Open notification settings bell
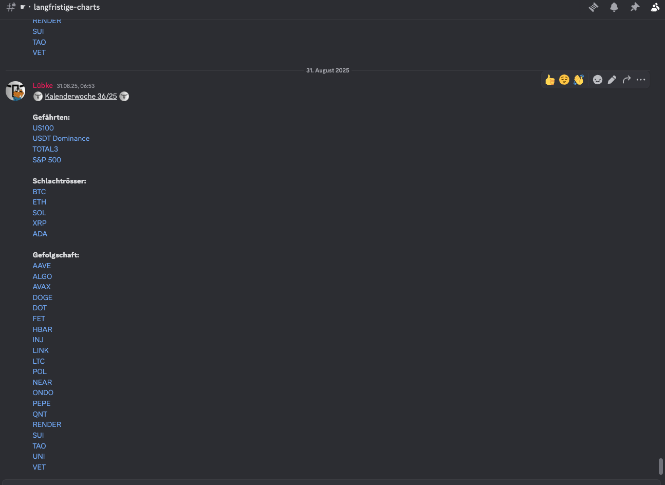This screenshot has width=665, height=485. [x=614, y=7]
